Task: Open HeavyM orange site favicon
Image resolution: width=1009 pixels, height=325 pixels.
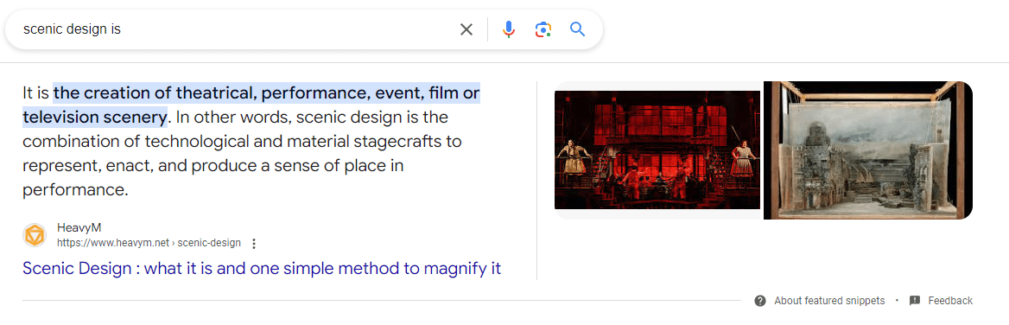Action: tap(34, 236)
